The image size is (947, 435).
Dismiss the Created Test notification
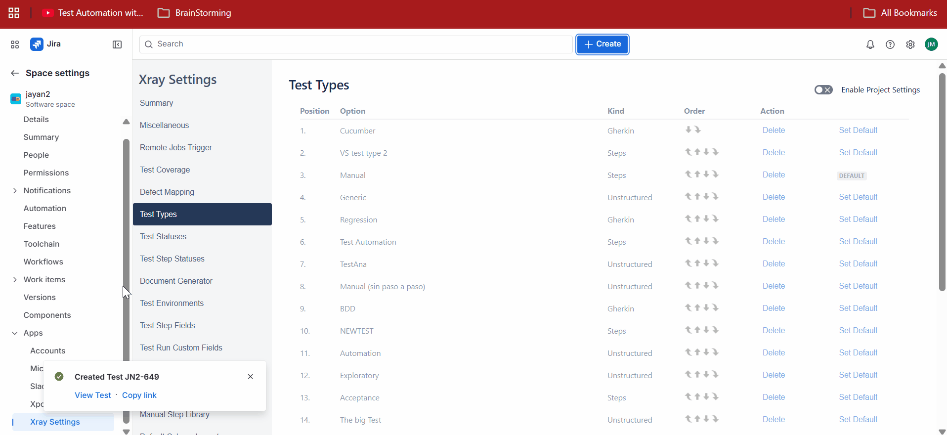point(251,377)
